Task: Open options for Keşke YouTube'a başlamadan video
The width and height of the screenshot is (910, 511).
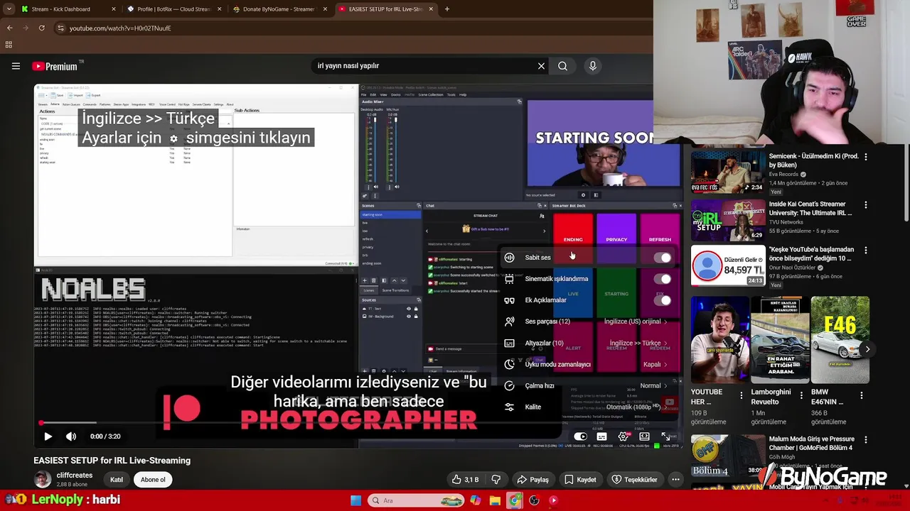Action: 865,251
